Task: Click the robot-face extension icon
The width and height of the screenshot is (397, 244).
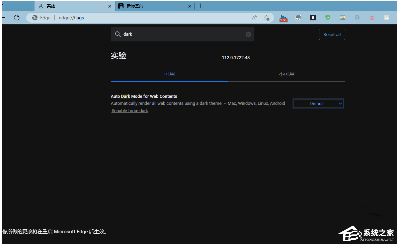Action: click(298, 18)
